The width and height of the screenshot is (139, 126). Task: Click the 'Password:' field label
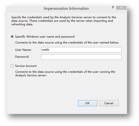22,57
